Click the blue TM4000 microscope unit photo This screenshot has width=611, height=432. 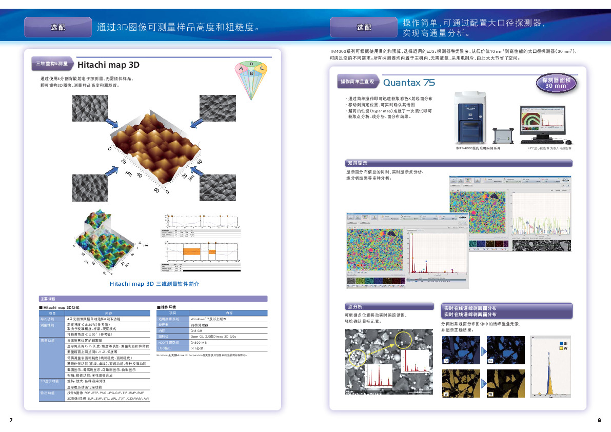click(470, 118)
